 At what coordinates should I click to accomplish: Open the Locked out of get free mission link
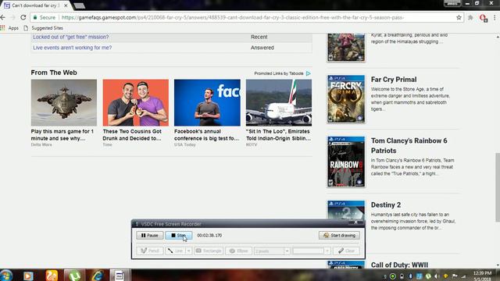(71, 37)
